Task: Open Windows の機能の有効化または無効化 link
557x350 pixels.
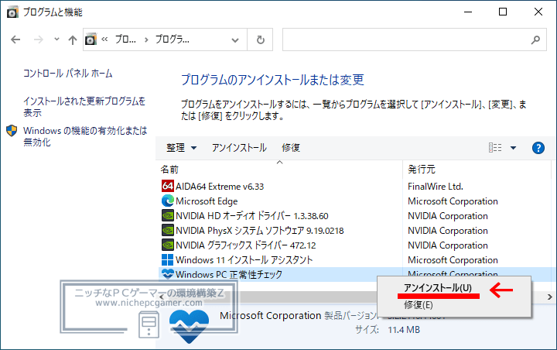Action: pyautogui.click(x=85, y=136)
